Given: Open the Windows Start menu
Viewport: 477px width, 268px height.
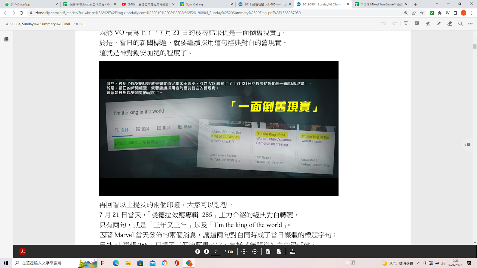Looking at the screenshot, I should pyautogui.click(x=6, y=263).
